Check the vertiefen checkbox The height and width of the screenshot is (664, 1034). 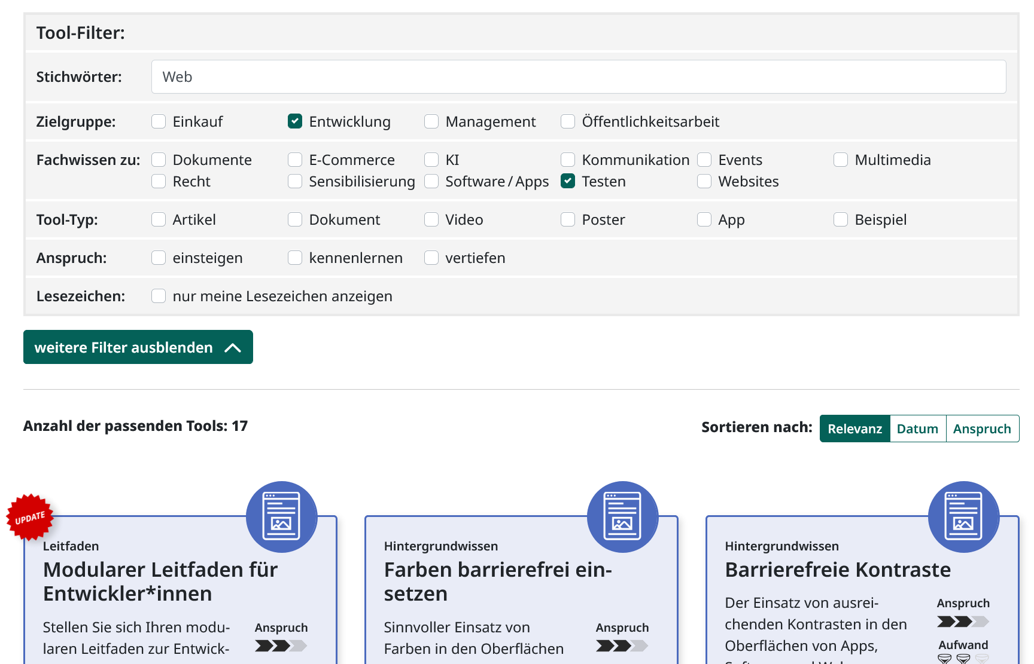[431, 258]
